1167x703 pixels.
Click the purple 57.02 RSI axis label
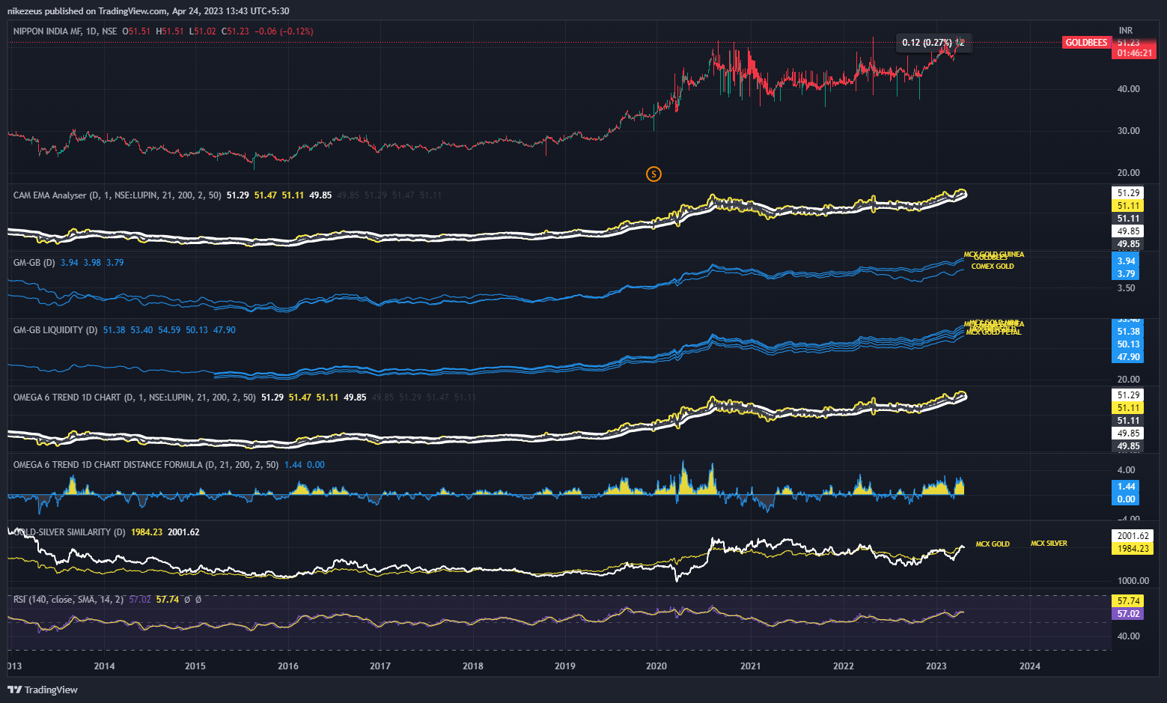1128,614
